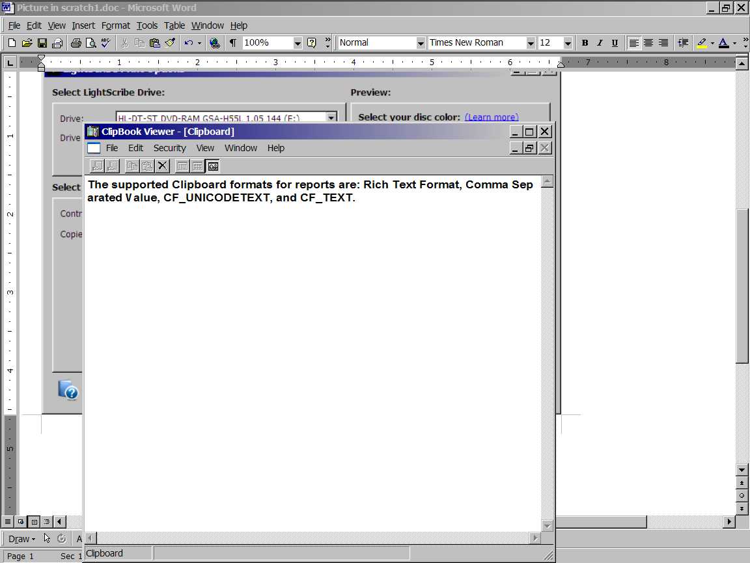Viewport: 750px width, 563px height.
Task: Open Print Preview with the magnifier page icon
Action: pyautogui.click(x=91, y=43)
